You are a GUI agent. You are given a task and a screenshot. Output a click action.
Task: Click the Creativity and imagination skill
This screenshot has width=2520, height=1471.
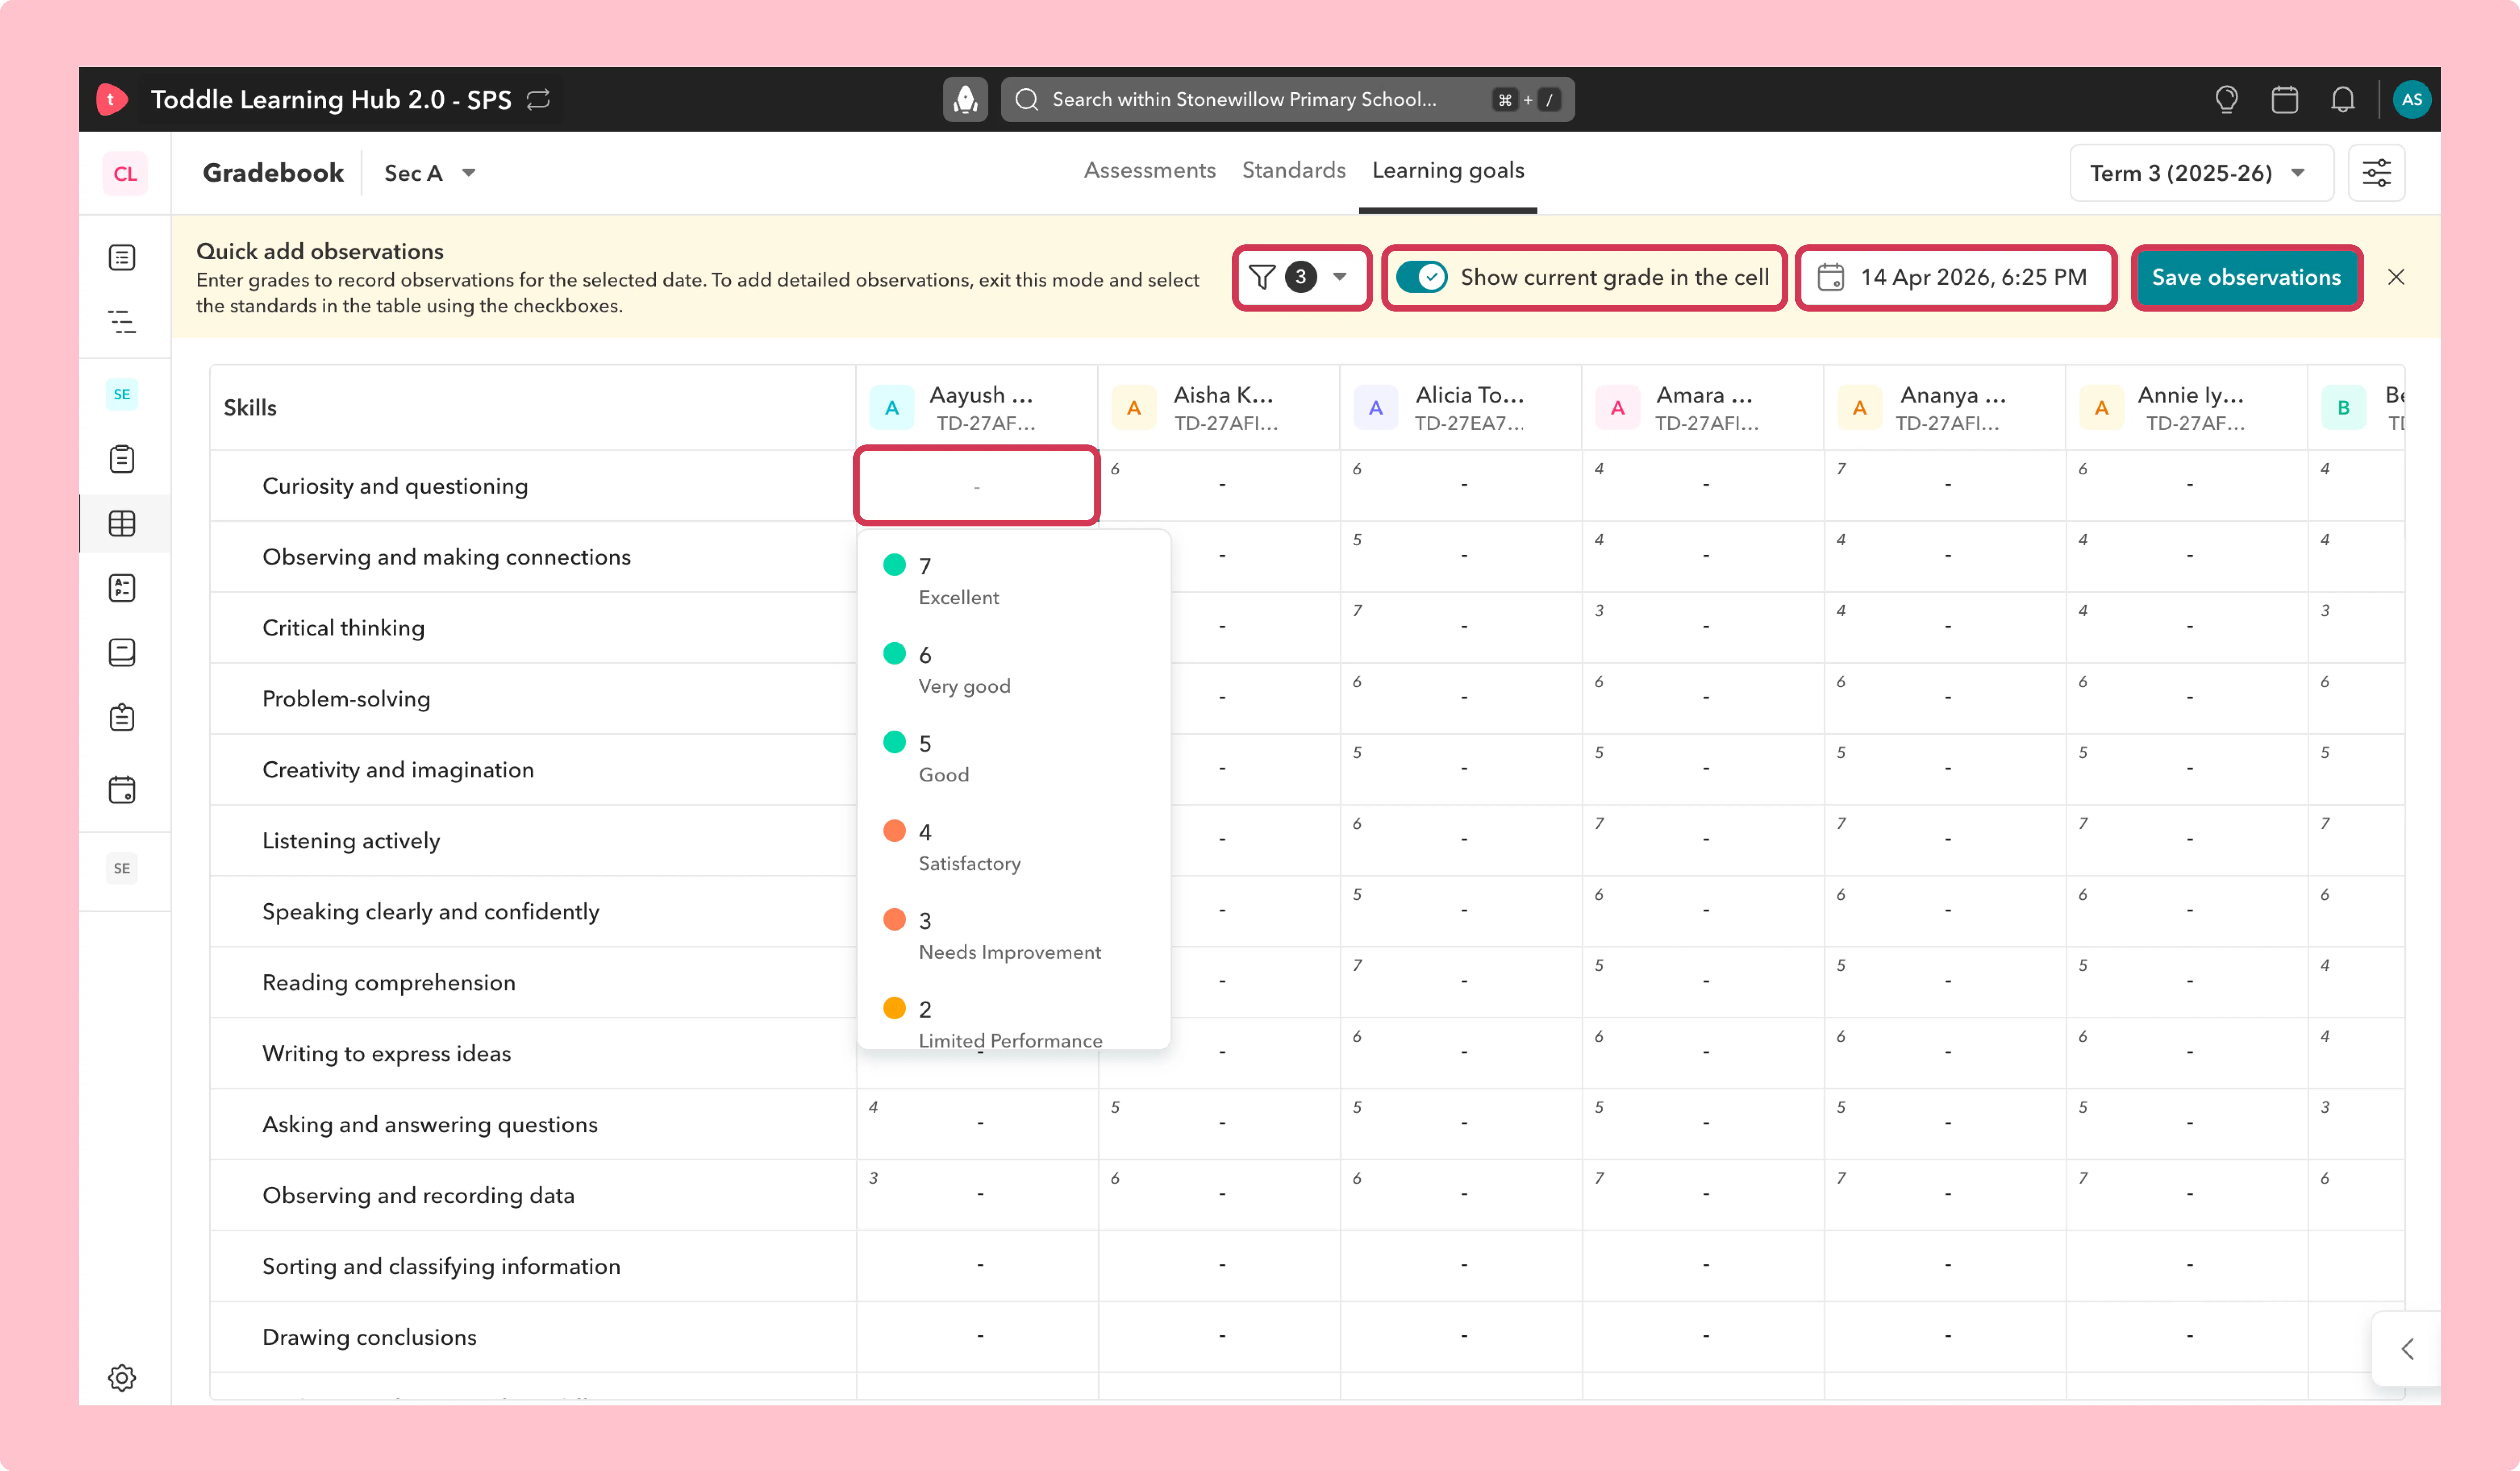pos(398,770)
